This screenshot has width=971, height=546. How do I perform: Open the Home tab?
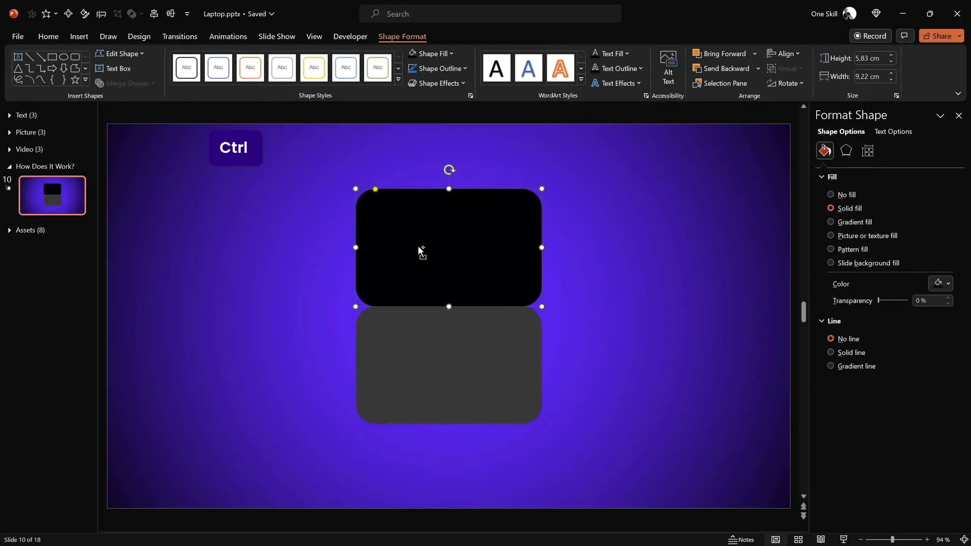pyautogui.click(x=48, y=36)
